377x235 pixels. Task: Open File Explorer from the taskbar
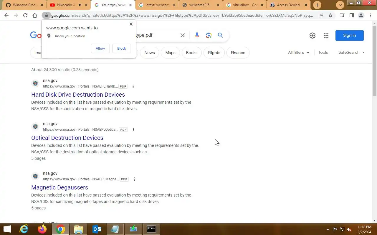[78, 229]
